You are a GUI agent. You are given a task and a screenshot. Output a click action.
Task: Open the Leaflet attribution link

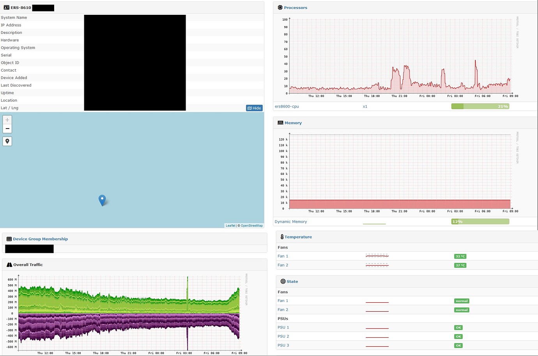tap(230, 226)
